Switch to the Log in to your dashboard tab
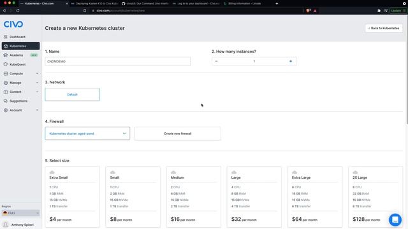 pyautogui.click(x=196, y=4)
